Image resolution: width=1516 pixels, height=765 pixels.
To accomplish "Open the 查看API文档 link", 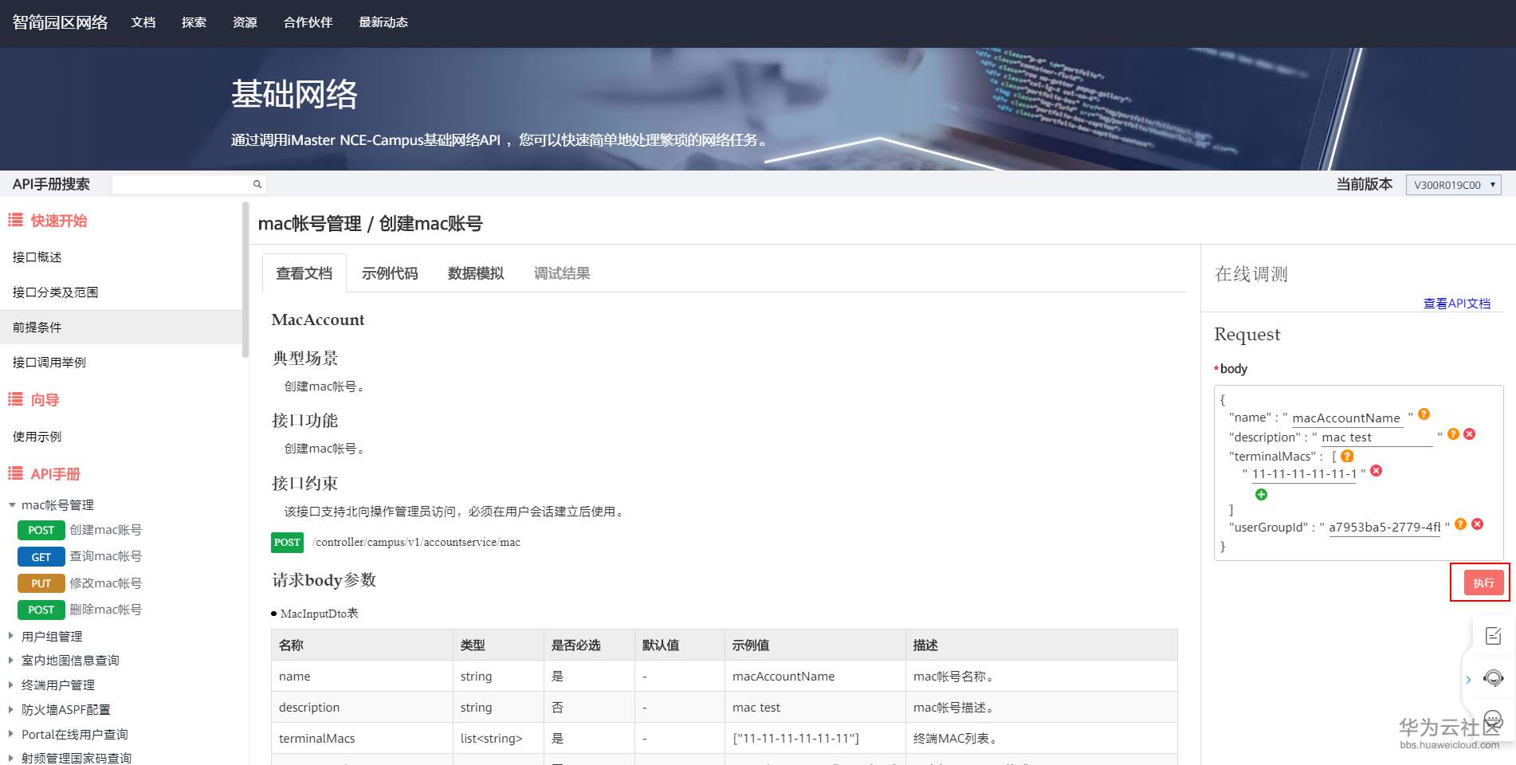I will [1456, 304].
